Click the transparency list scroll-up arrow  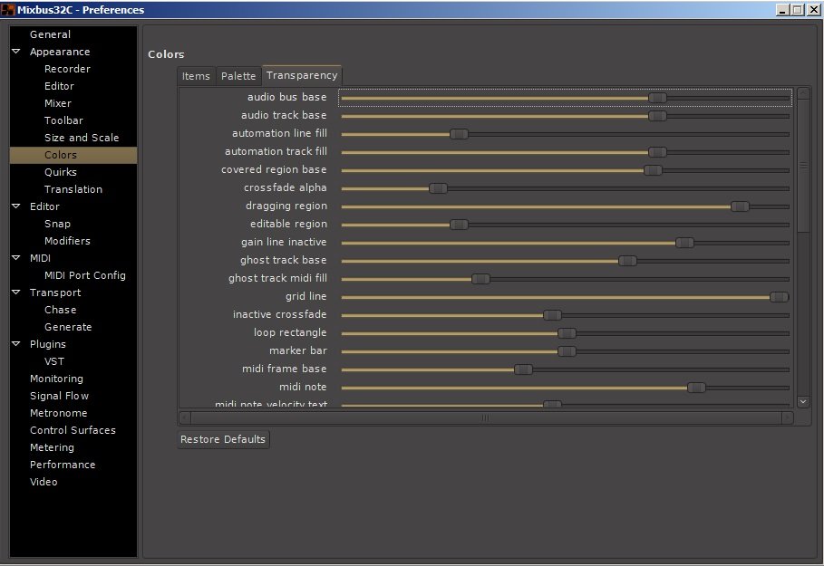[x=803, y=94]
